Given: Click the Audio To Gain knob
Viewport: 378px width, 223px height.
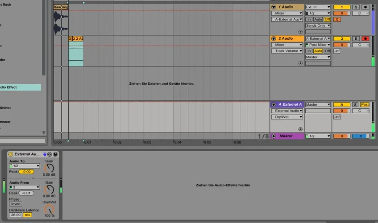Looking at the screenshot, I should pos(49,168).
